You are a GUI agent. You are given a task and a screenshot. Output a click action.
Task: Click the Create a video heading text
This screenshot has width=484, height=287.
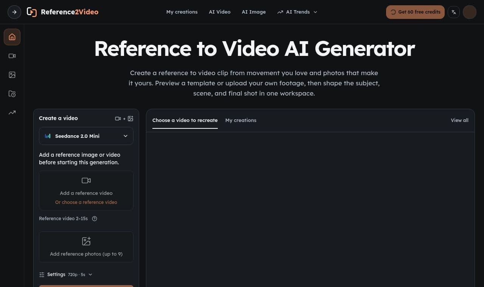pos(58,118)
